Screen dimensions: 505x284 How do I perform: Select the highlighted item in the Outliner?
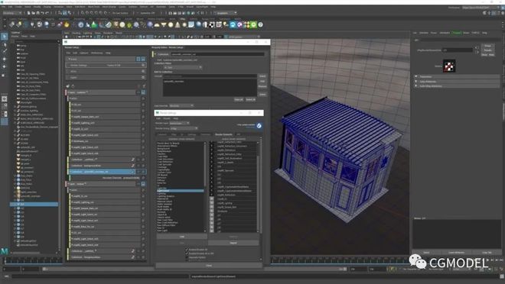(x=34, y=204)
